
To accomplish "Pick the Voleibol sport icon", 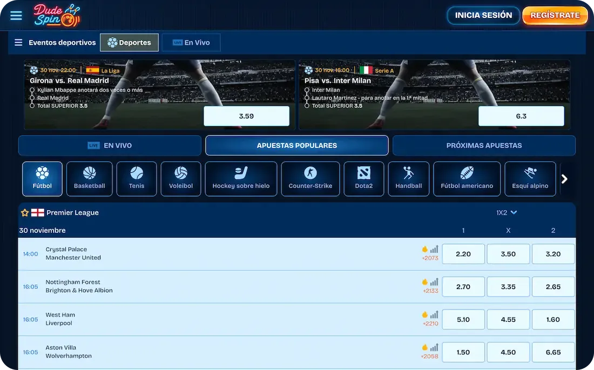I will (181, 179).
